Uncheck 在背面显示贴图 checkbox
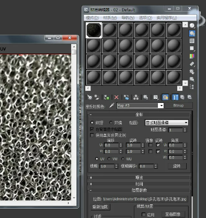Viewport: 206px width, 218px height. coord(92,129)
